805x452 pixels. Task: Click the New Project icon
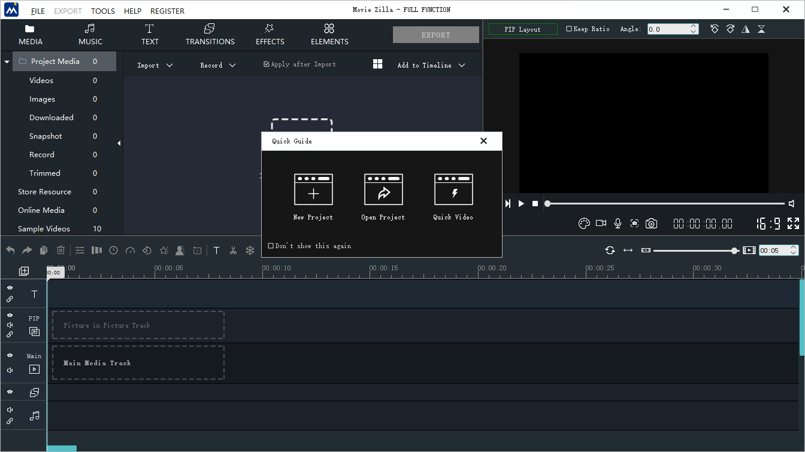pos(313,190)
